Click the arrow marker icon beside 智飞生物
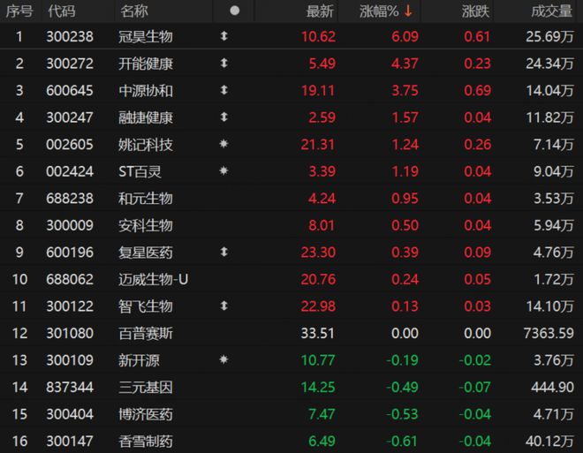The image size is (583, 453). click(x=223, y=306)
